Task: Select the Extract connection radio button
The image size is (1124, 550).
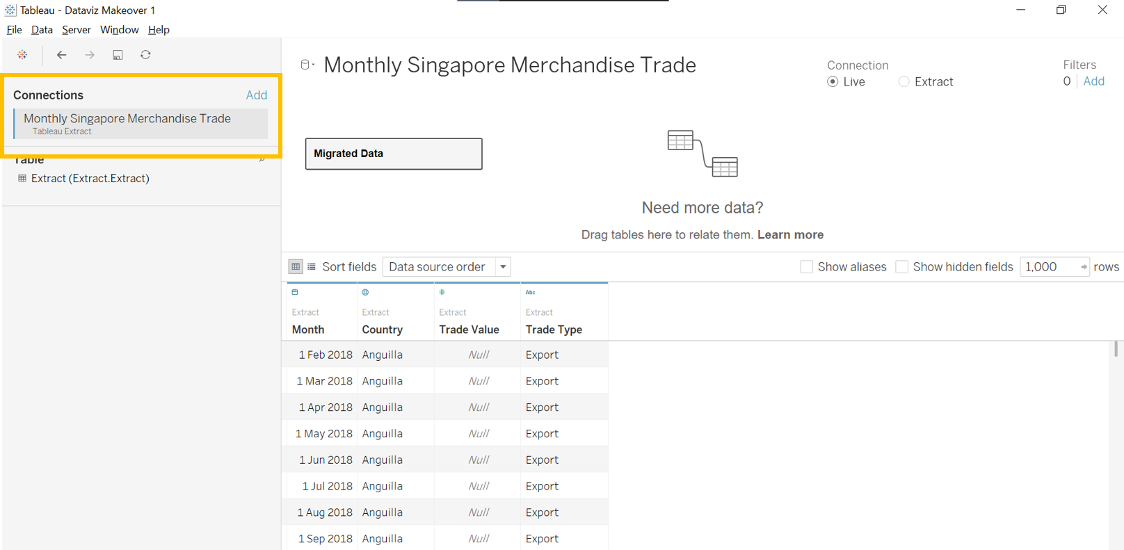Action: coord(904,82)
